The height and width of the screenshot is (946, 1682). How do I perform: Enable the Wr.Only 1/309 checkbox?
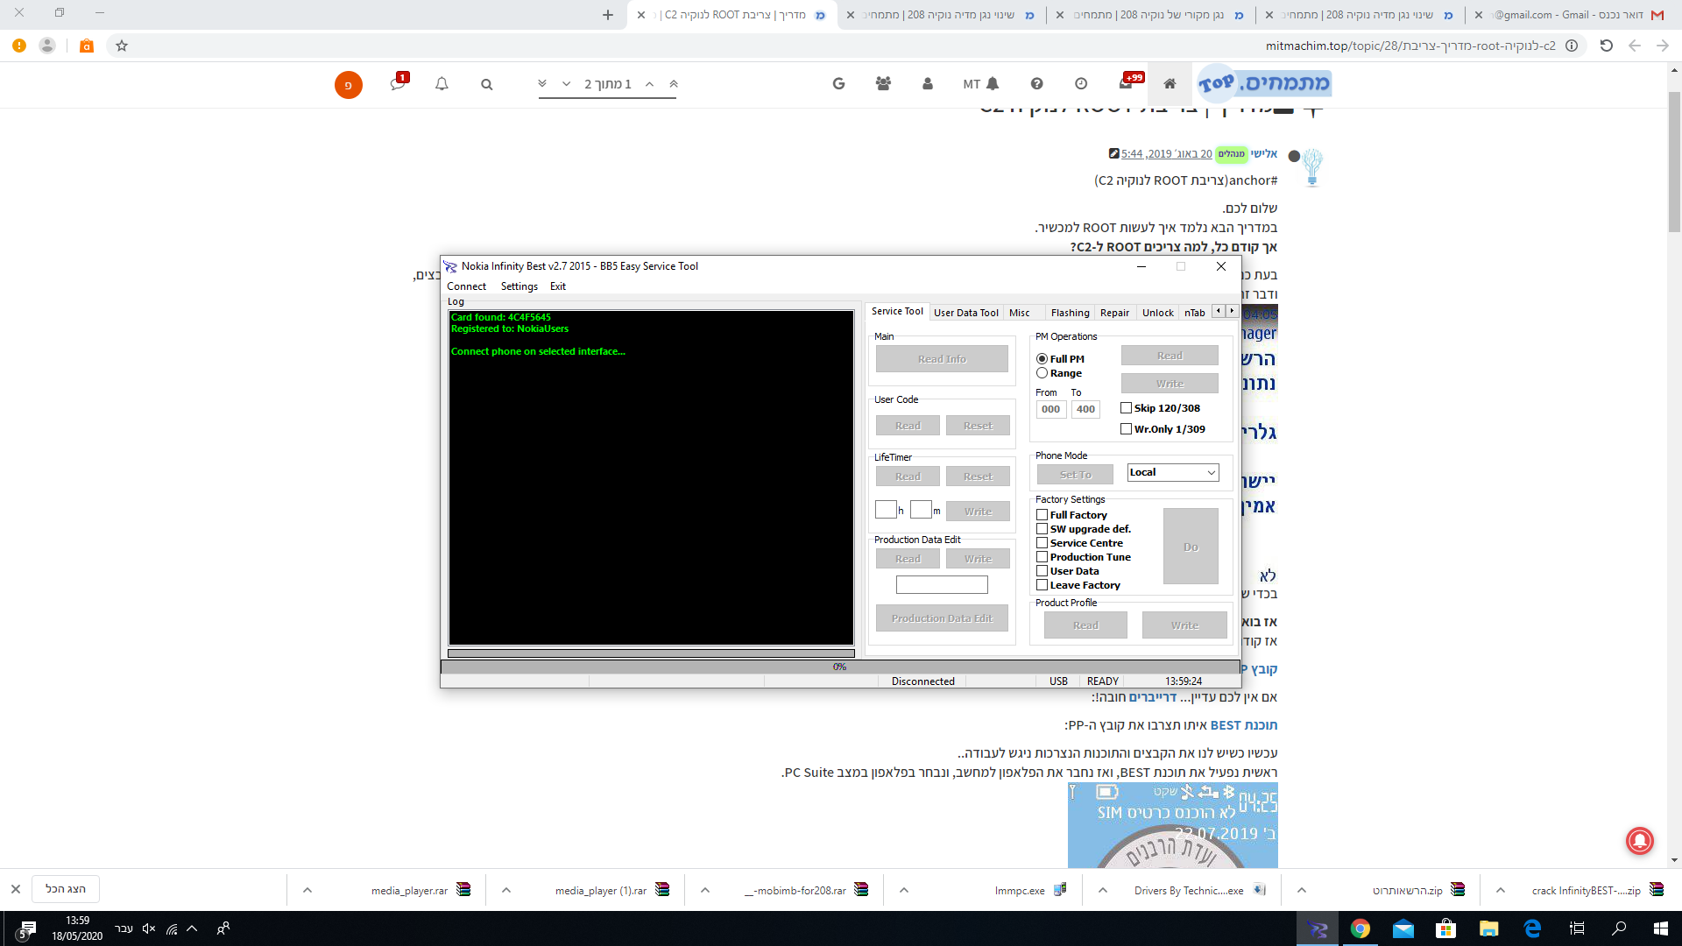[1127, 429]
